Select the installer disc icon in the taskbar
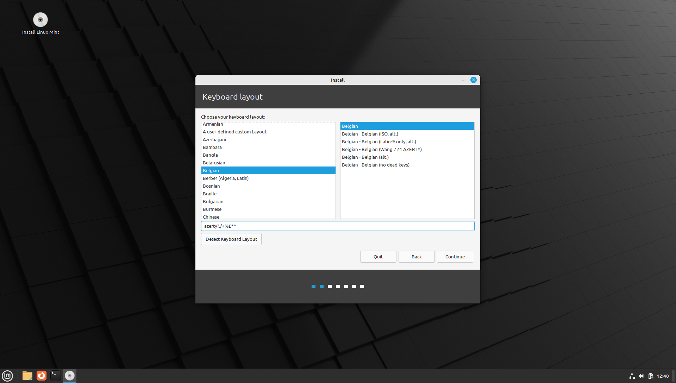676x383 pixels. (x=70, y=376)
